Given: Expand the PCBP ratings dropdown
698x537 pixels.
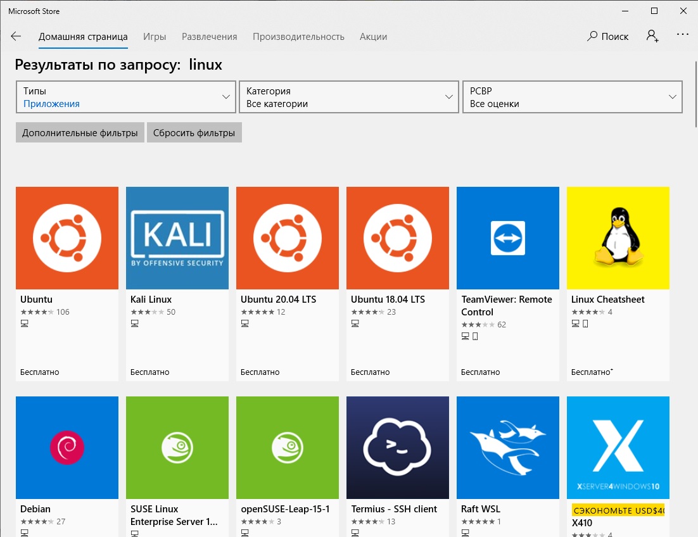Looking at the screenshot, I should click(573, 97).
